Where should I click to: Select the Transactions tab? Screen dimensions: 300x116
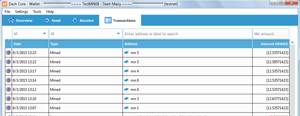click(120, 20)
